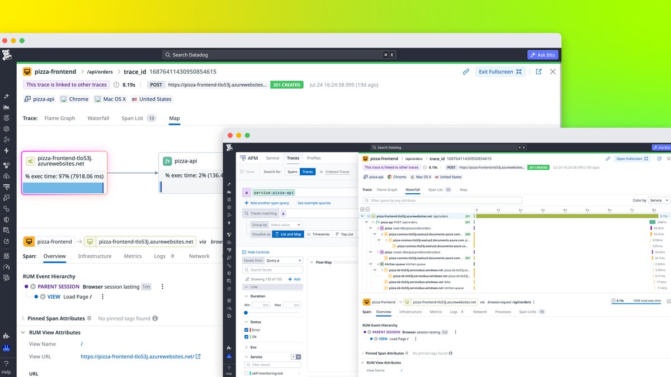Viewport: 671px width, 377px height.
Task: Open Help in the front window sidebar
Action: pos(229,371)
